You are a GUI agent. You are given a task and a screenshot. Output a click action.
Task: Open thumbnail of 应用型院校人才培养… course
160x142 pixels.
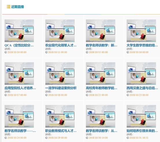[19, 73]
